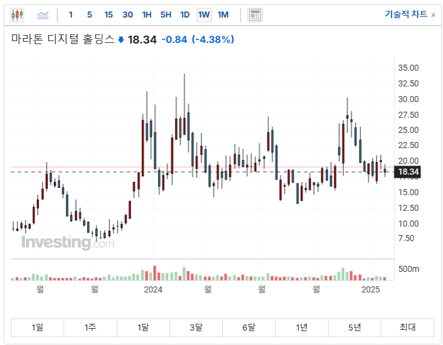Click the 10.00 price axis label

409,224
